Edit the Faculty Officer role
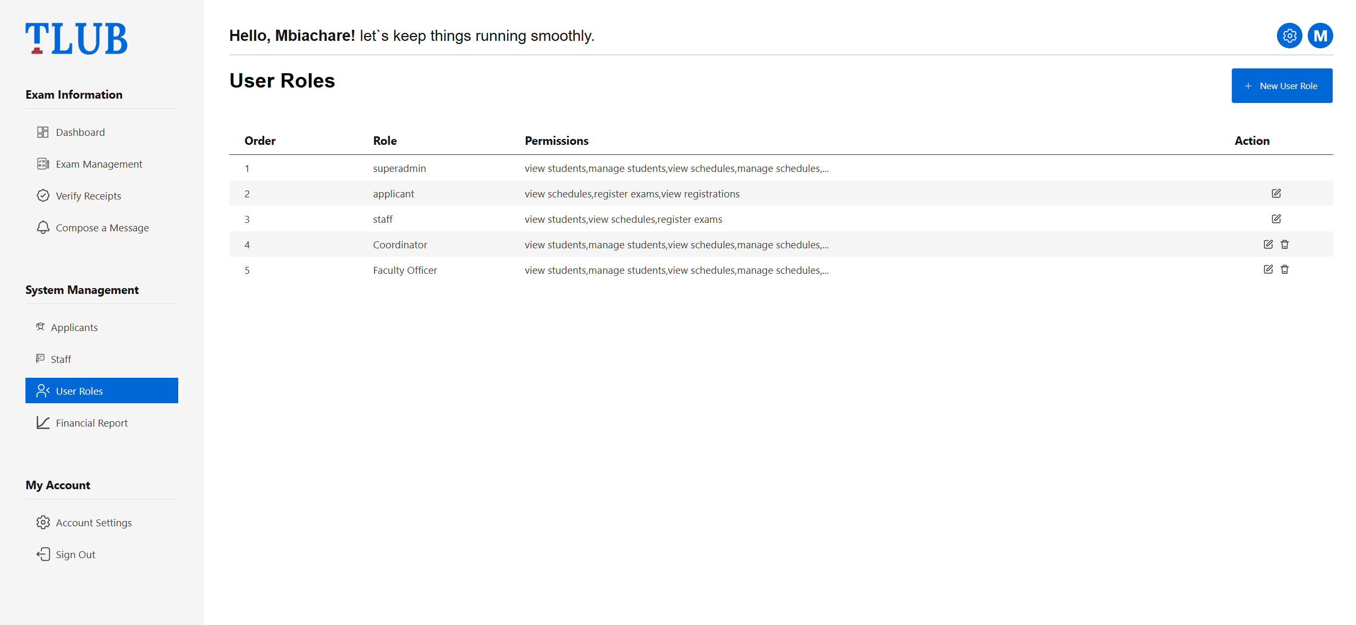The image size is (1356, 625). pyautogui.click(x=1268, y=270)
